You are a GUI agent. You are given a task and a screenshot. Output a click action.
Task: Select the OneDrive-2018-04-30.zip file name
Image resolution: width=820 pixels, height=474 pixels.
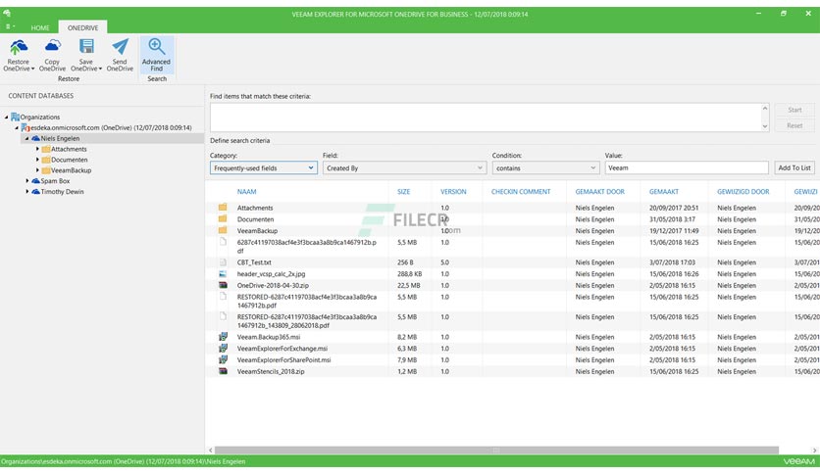[273, 285]
